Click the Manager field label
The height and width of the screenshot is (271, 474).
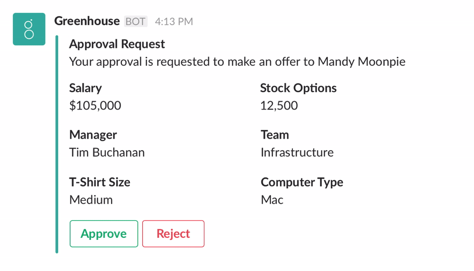(x=93, y=135)
